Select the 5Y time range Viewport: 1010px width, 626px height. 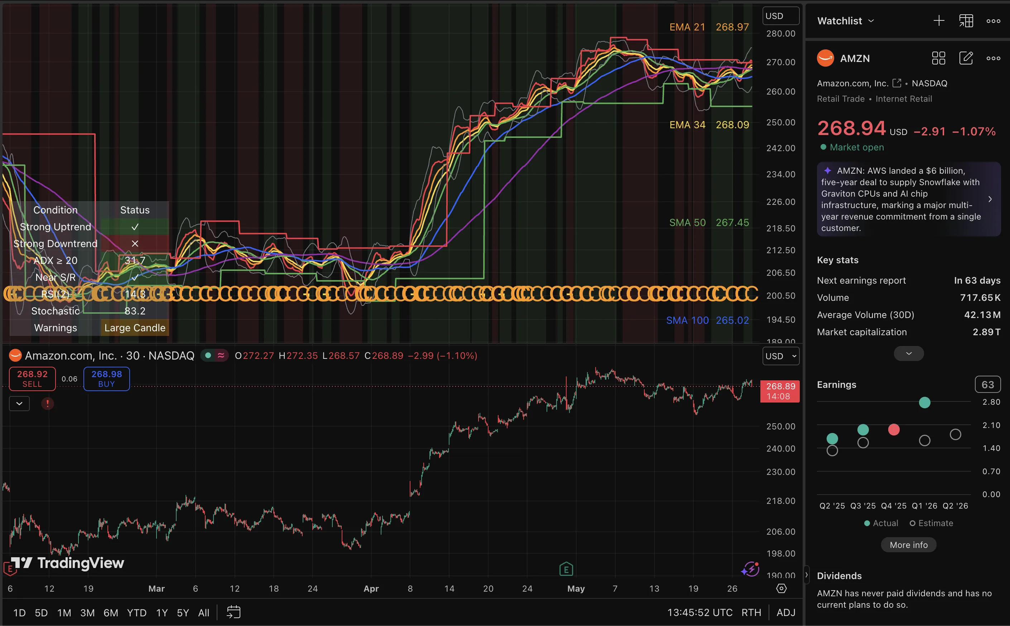coord(183,612)
